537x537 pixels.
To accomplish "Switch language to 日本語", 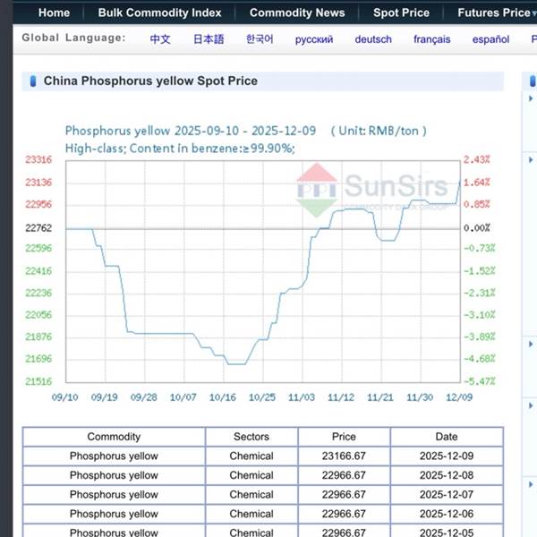I will pyautogui.click(x=209, y=39).
